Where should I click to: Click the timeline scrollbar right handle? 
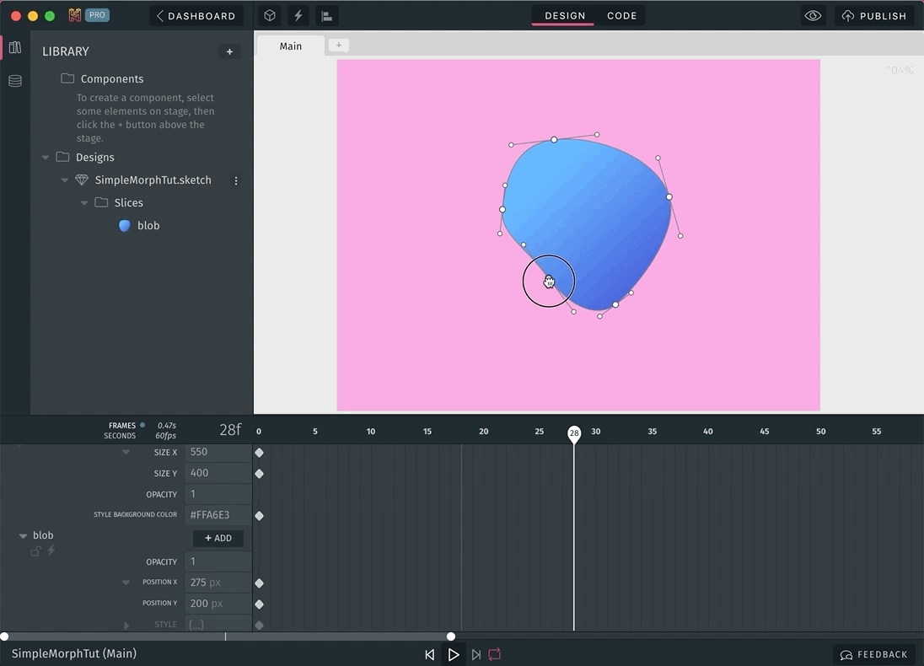(451, 636)
